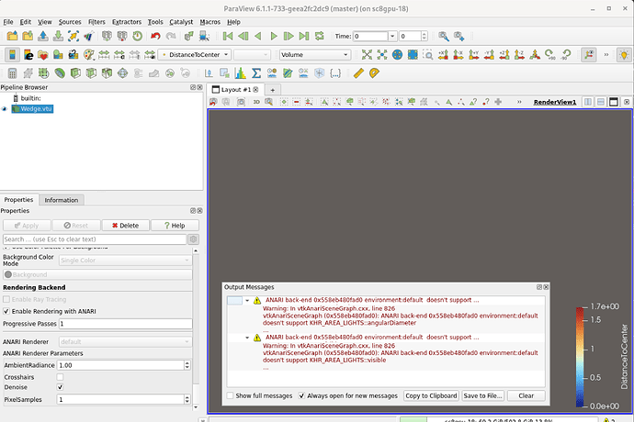The image size is (634, 422).
Task: Click Save to File button
Action: coord(482,395)
